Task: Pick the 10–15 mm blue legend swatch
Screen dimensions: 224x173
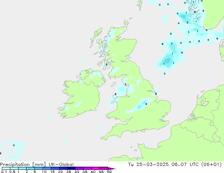Action: tap(47, 168)
